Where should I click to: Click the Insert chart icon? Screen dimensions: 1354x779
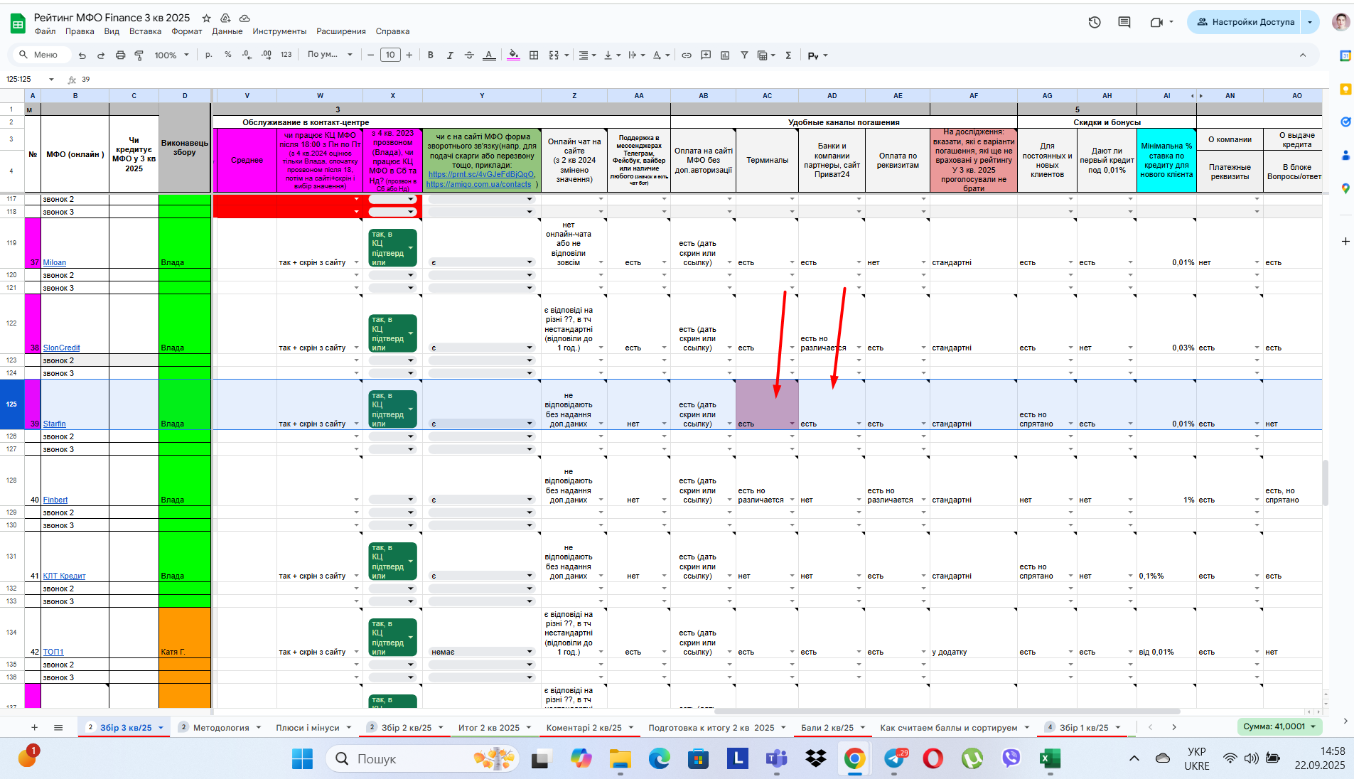(x=725, y=55)
